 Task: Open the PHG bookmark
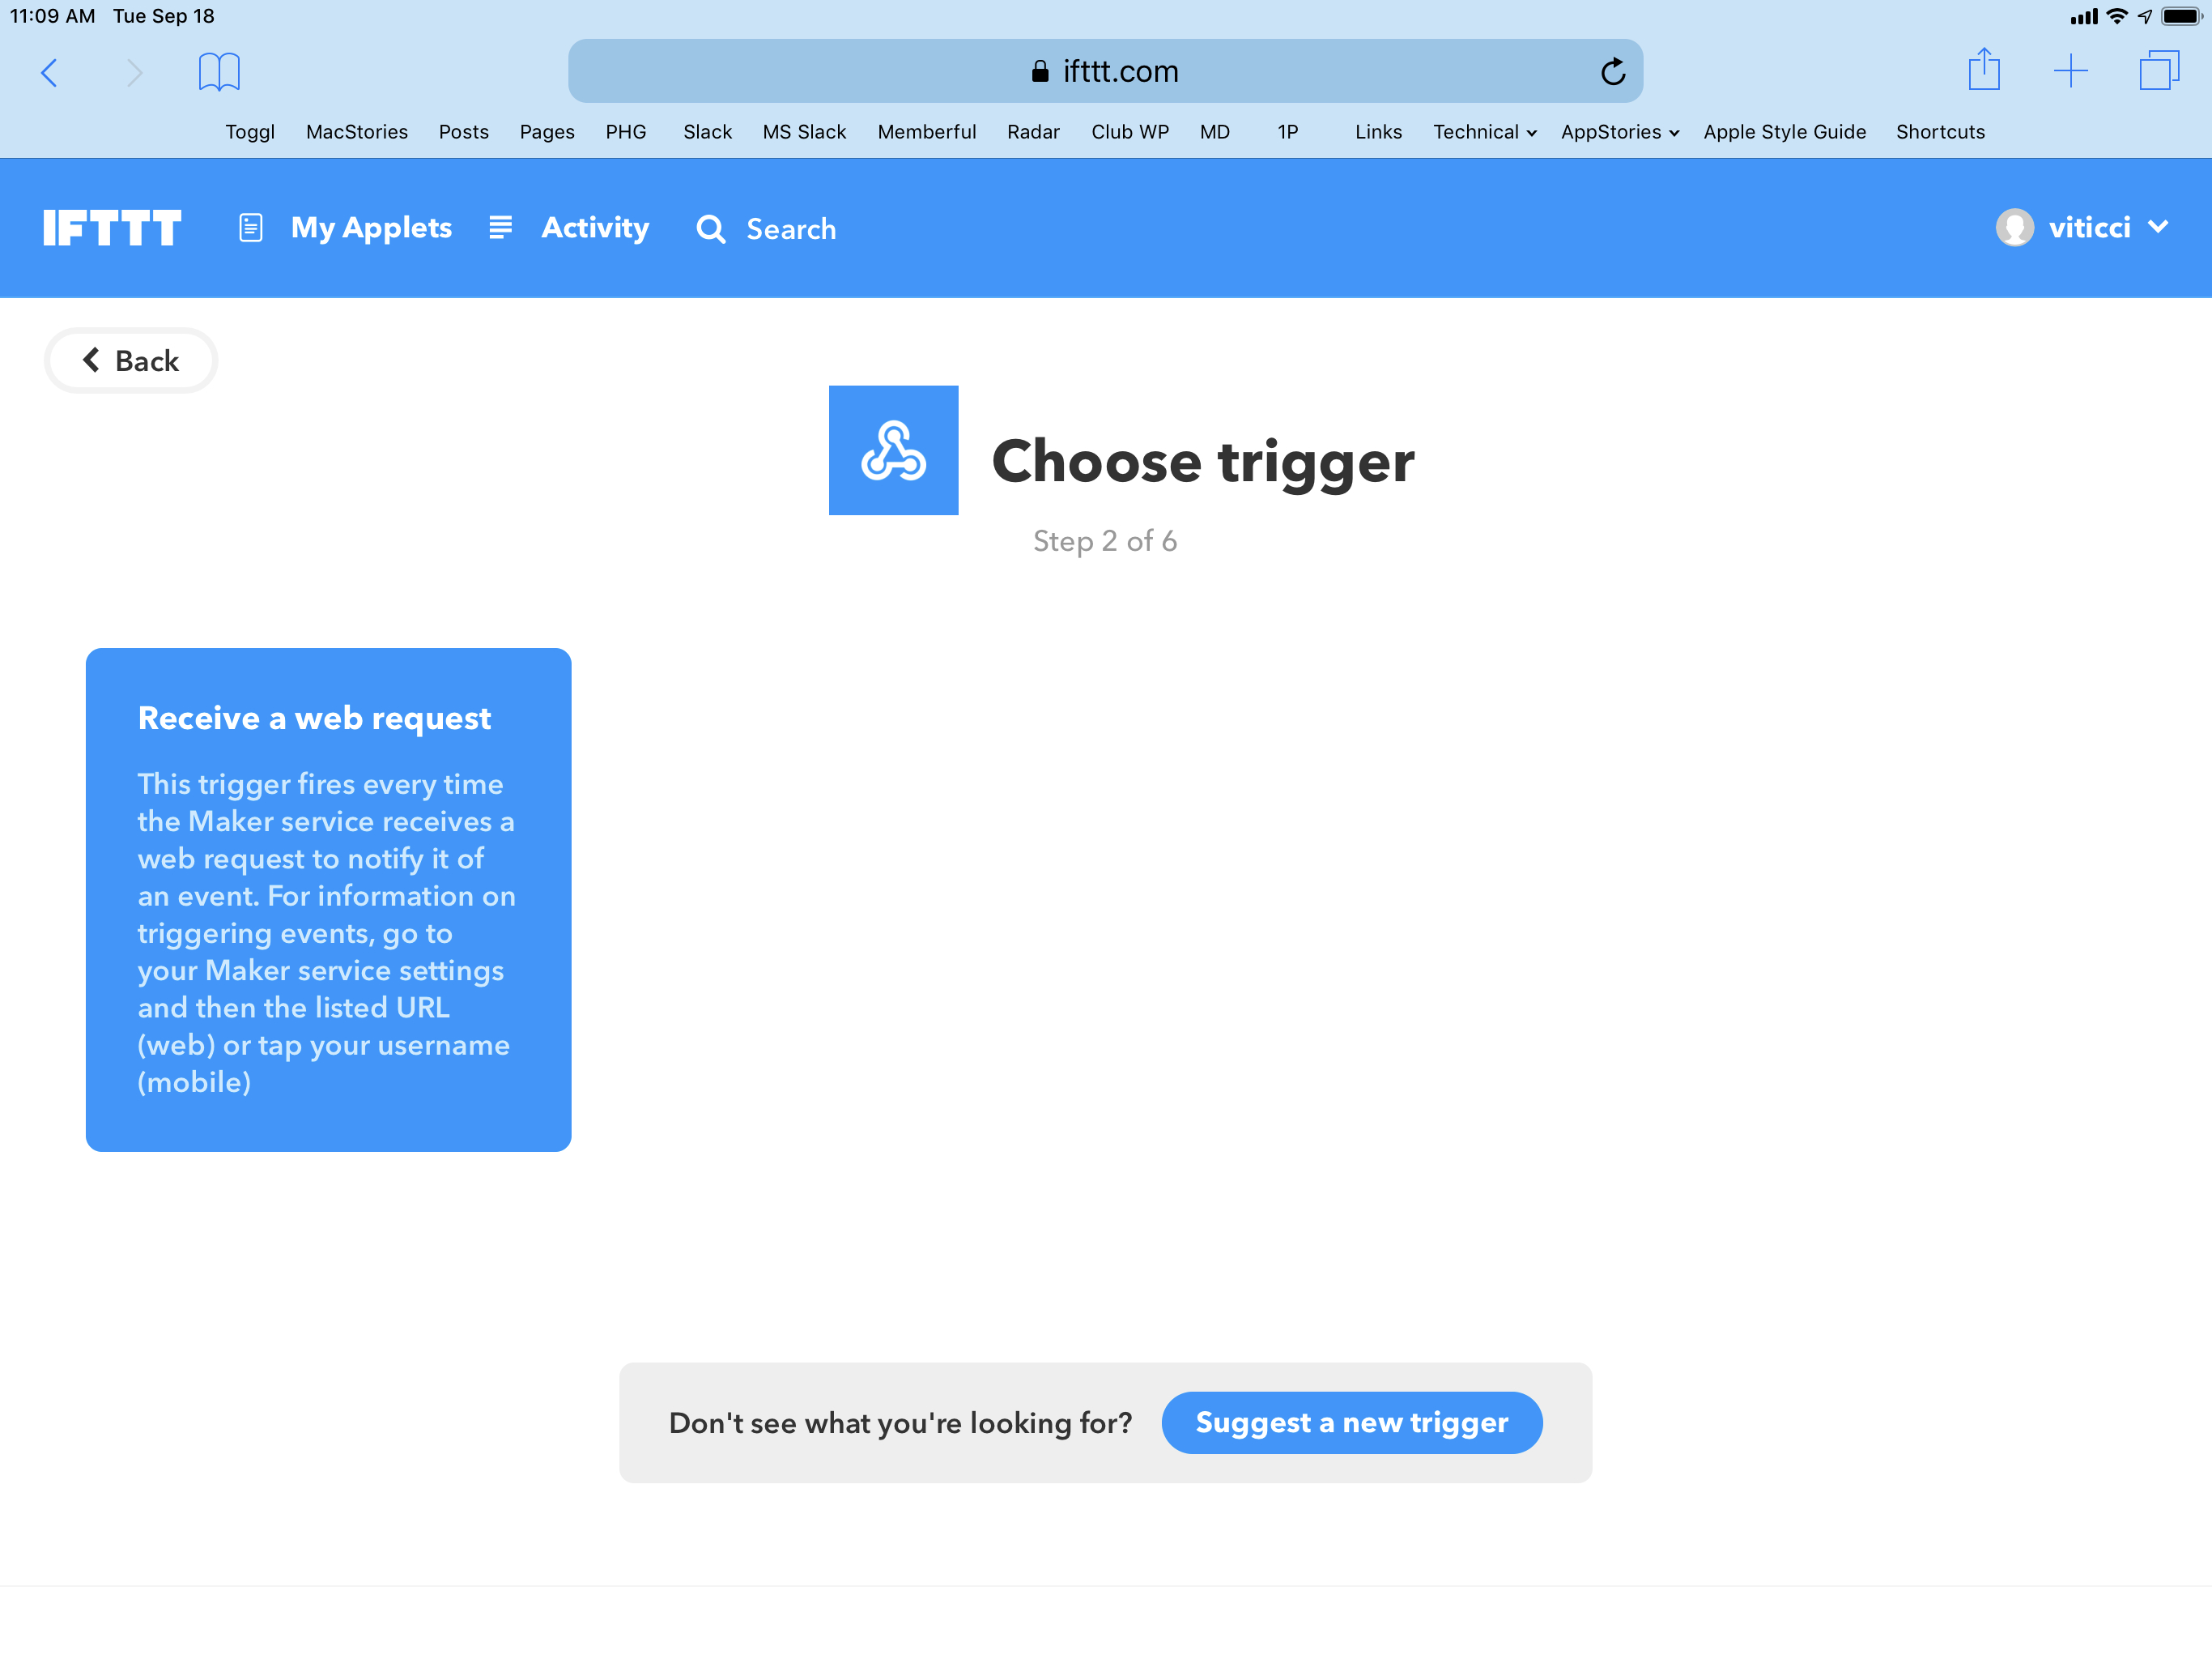point(626,132)
